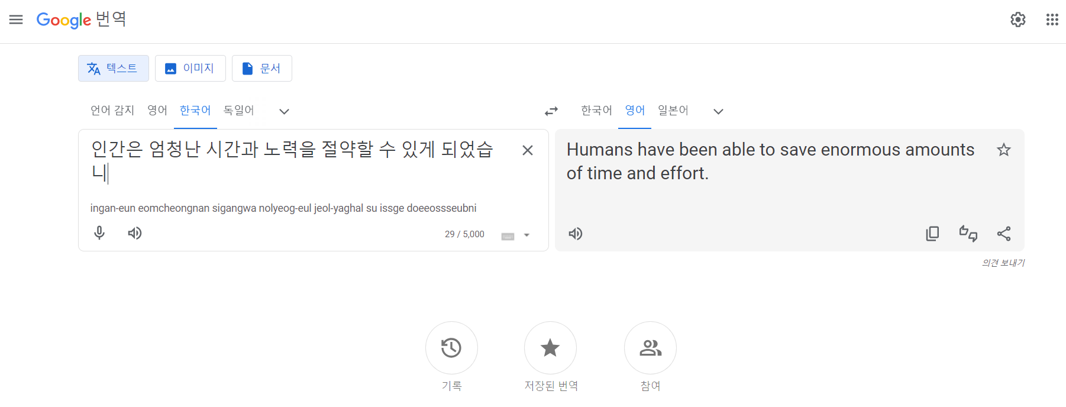Open Google apps grid
The width and height of the screenshot is (1066, 407).
[x=1052, y=20]
